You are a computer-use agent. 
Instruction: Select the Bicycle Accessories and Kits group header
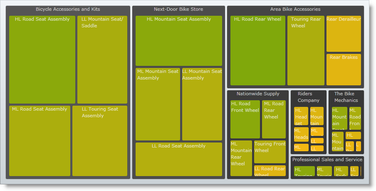click(x=68, y=9)
